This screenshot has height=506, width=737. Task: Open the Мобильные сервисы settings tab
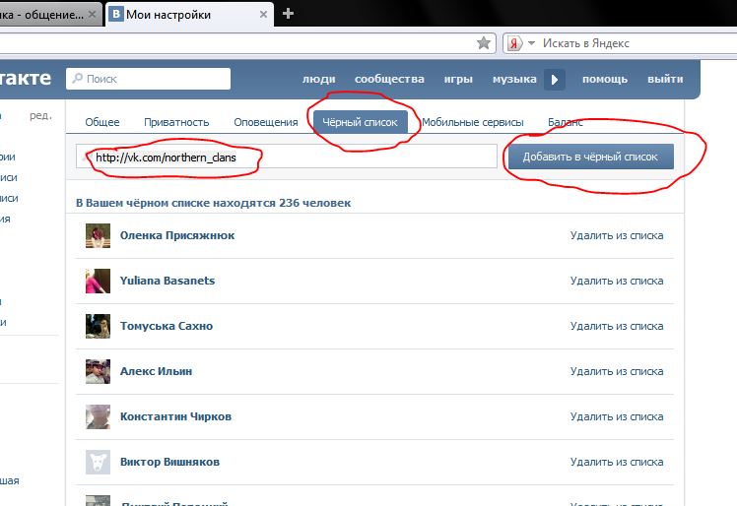point(472,122)
